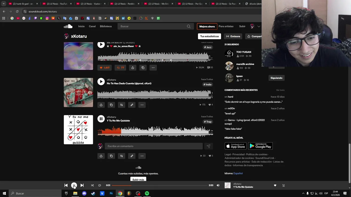Open Spotify from the Windows taskbar
351x197 pixels.
147,193
